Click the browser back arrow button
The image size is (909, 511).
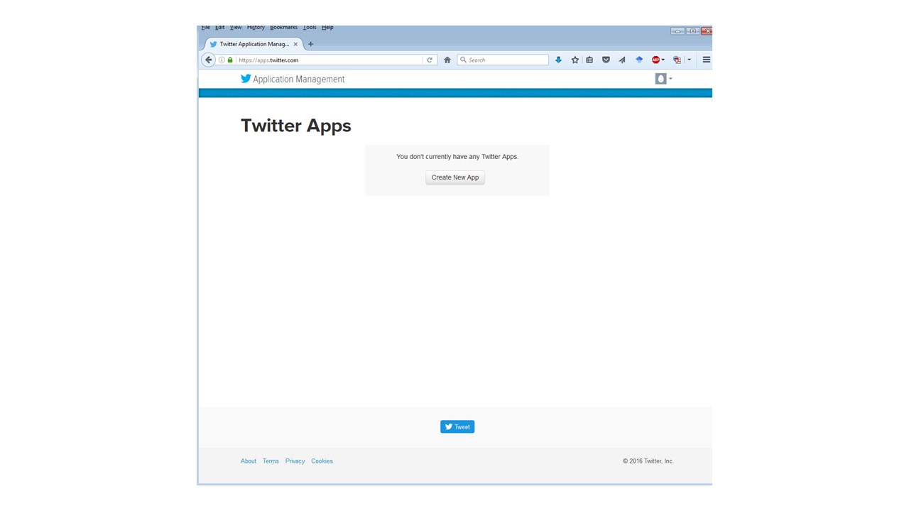208,60
